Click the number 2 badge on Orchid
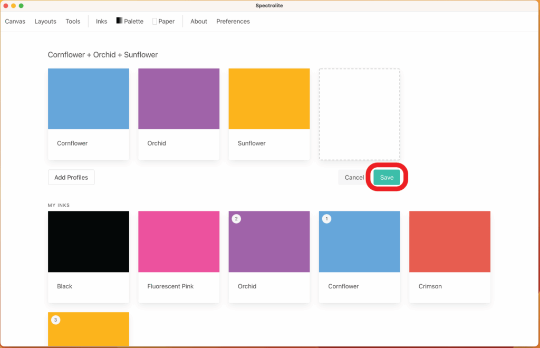 coord(236,219)
